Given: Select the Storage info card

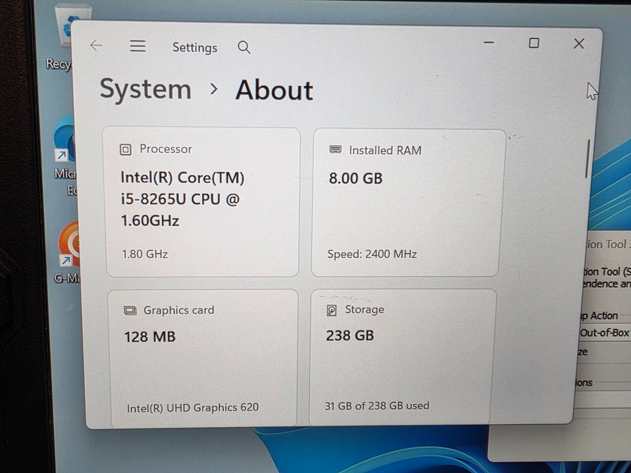Looking at the screenshot, I should 402,357.
